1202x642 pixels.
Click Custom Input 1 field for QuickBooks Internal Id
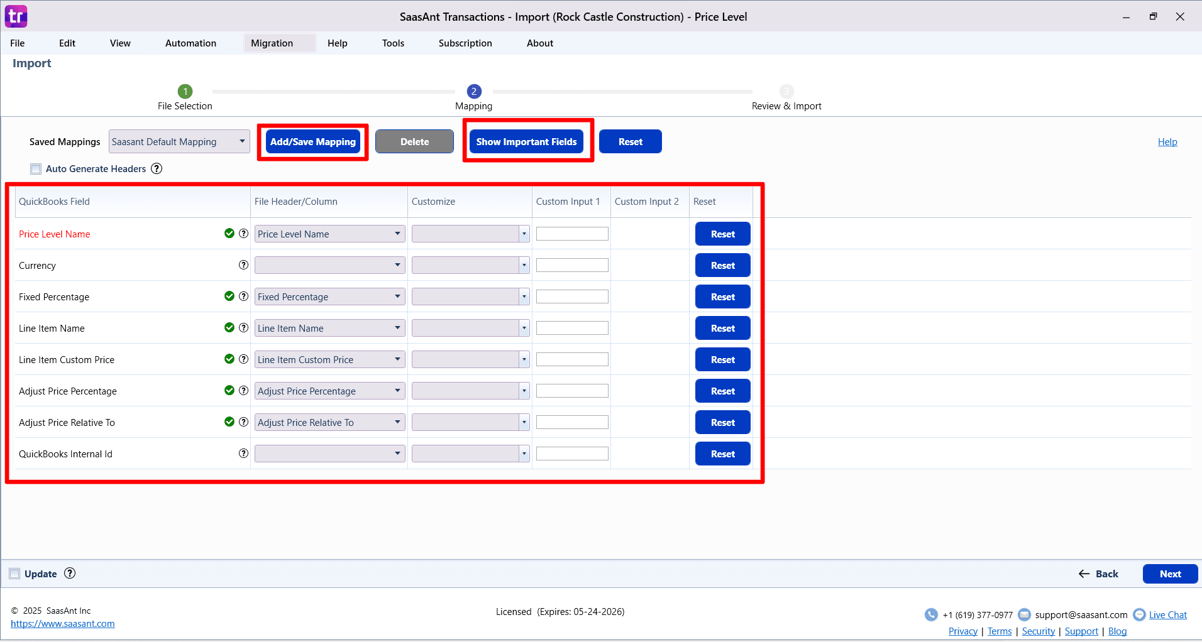572,454
